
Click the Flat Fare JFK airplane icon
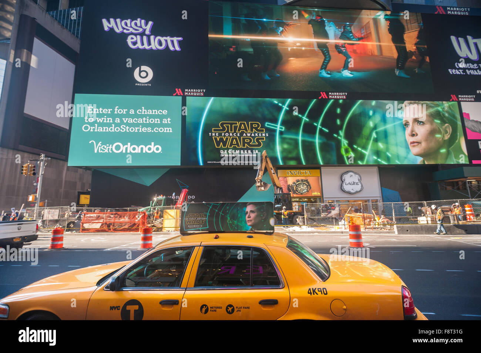tap(230, 309)
